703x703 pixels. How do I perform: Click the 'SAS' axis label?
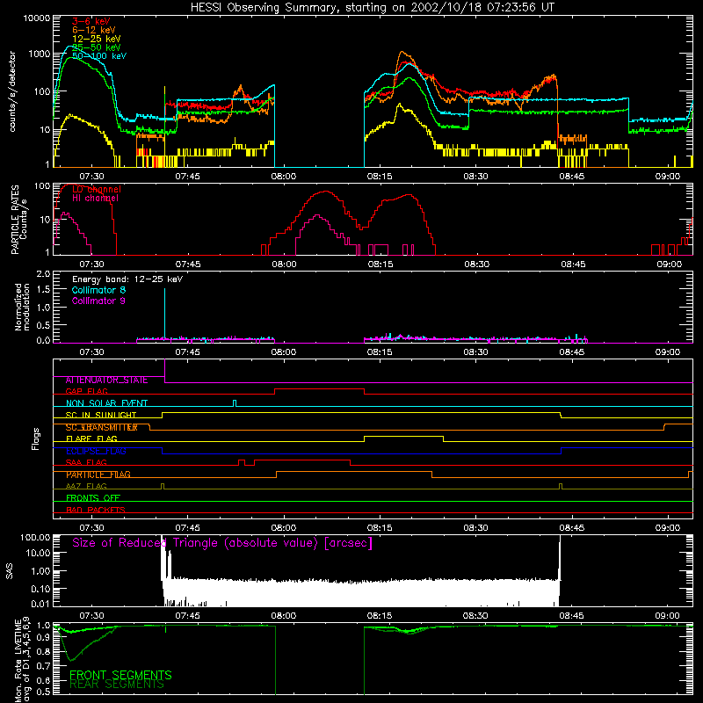click(x=9, y=571)
